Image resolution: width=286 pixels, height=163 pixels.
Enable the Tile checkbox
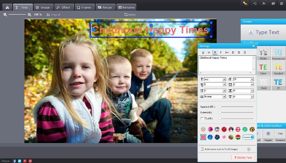point(202,119)
